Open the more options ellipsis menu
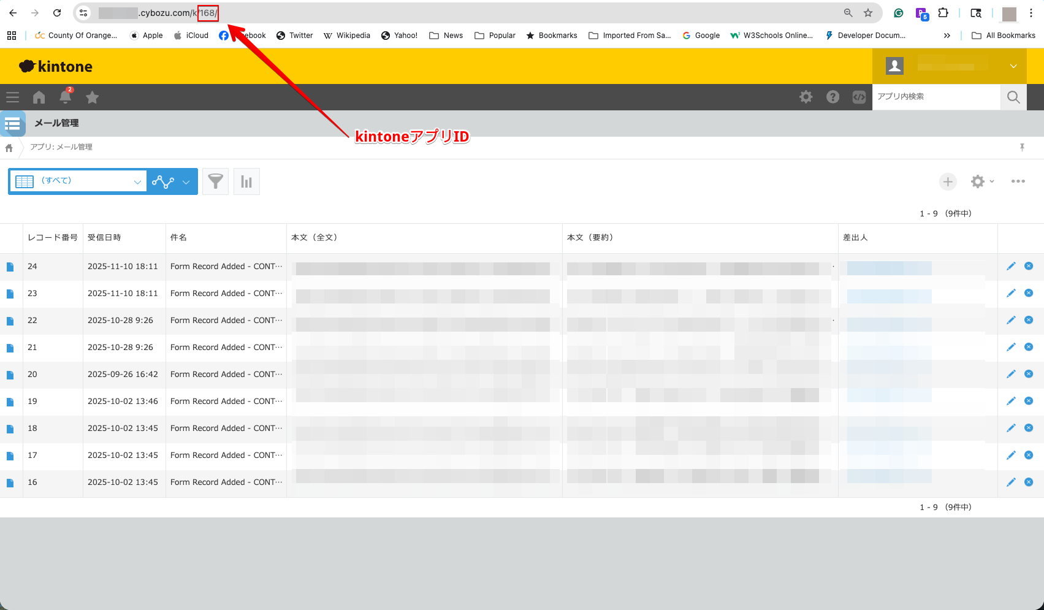This screenshot has height=610, width=1044. click(x=1018, y=181)
